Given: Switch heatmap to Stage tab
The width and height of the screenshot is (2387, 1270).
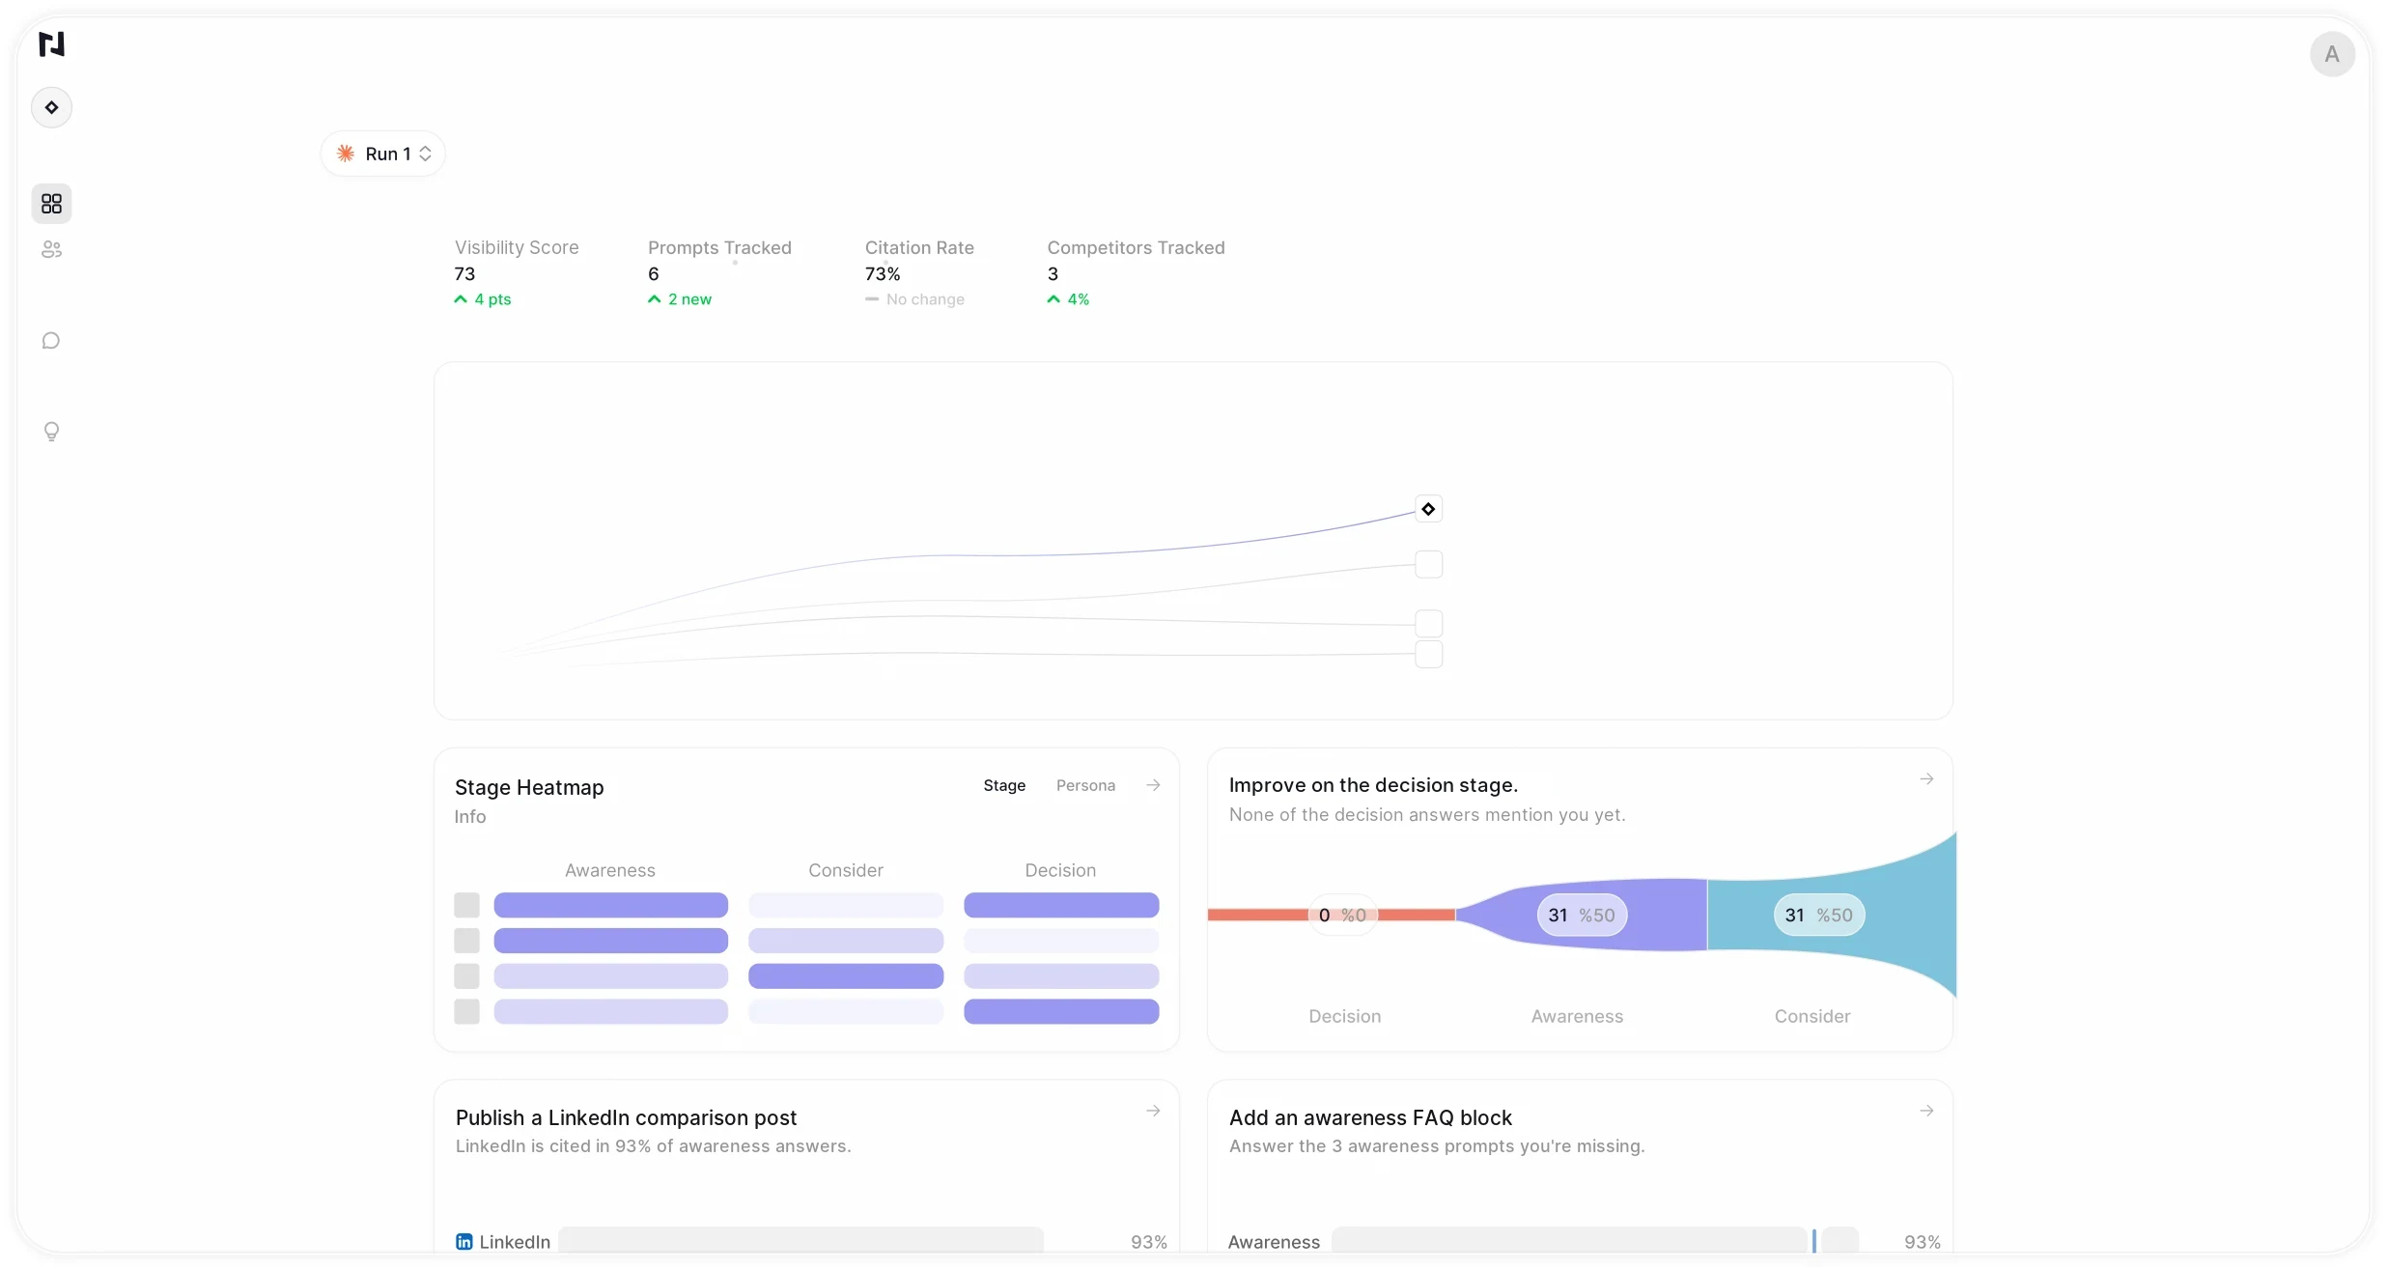Looking at the screenshot, I should click(1004, 785).
